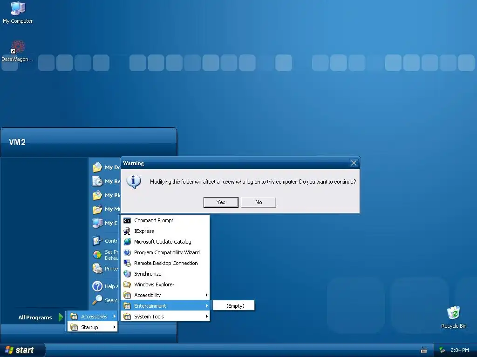
Task: Select the (Empty) Entertainment submenu item
Action: [233, 306]
